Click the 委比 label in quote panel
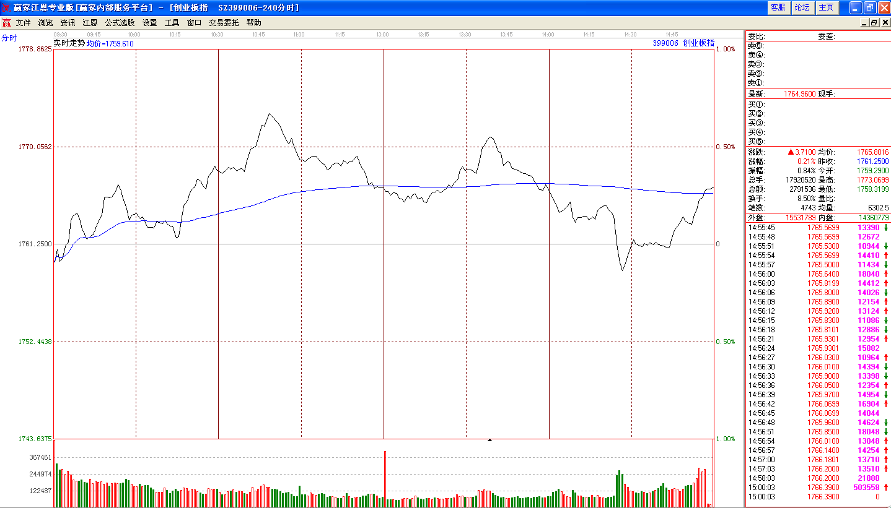Image resolution: width=891 pixels, height=508 pixels. (x=757, y=37)
